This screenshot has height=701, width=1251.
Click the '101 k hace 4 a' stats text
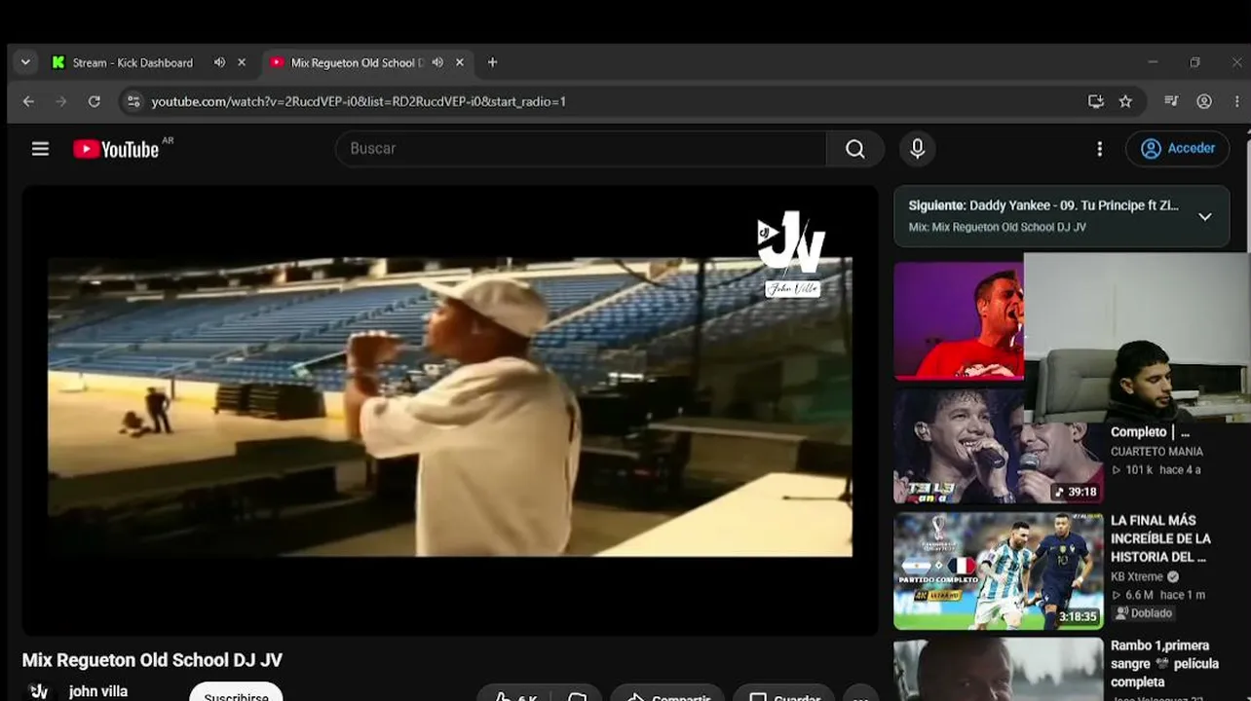(x=1156, y=470)
